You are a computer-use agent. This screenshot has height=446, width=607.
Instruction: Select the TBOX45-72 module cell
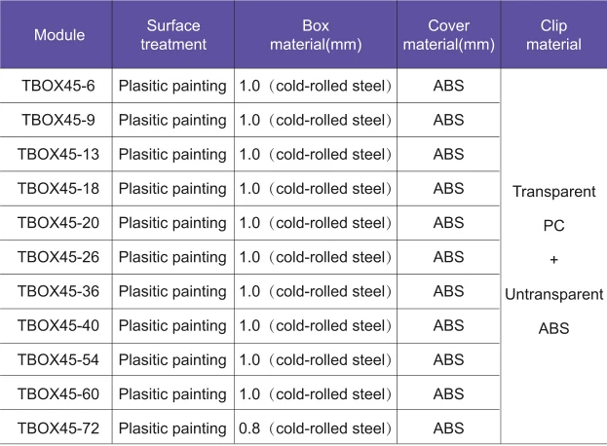pyautogui.click(x=58, y=427)
